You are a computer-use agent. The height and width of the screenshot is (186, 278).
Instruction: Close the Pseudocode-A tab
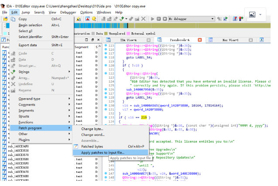click(200, 40)
